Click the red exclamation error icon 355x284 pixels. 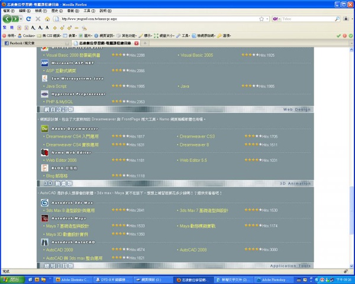[x=344, y=35]
